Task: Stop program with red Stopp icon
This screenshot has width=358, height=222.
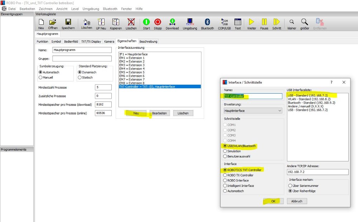Action: coord(158,24)
